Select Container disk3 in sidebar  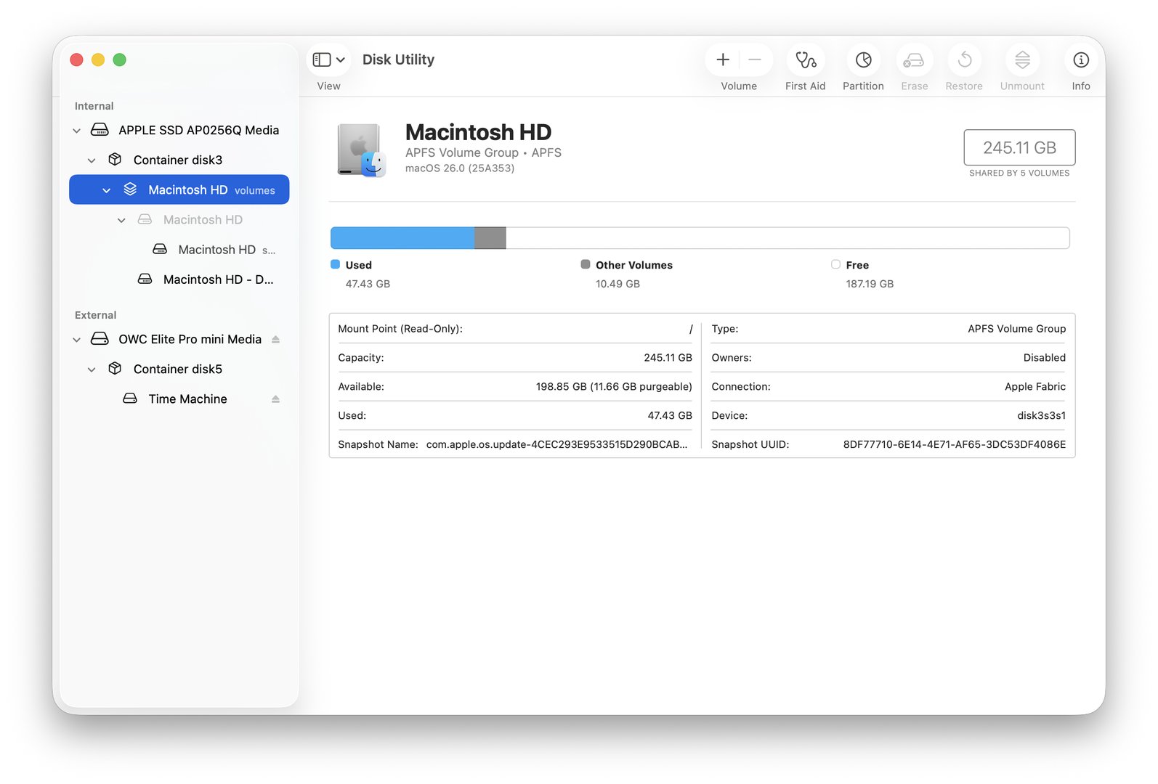(x=179, y=160)
